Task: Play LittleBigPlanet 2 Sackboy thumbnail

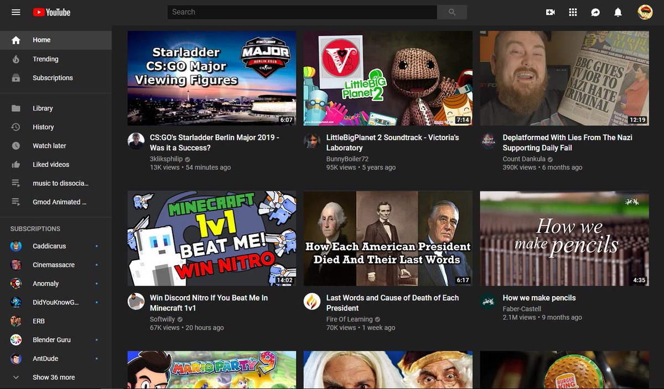Action: coord(388,78)
